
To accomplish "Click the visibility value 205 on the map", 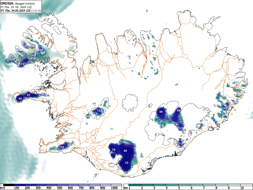I will point(33,58).
